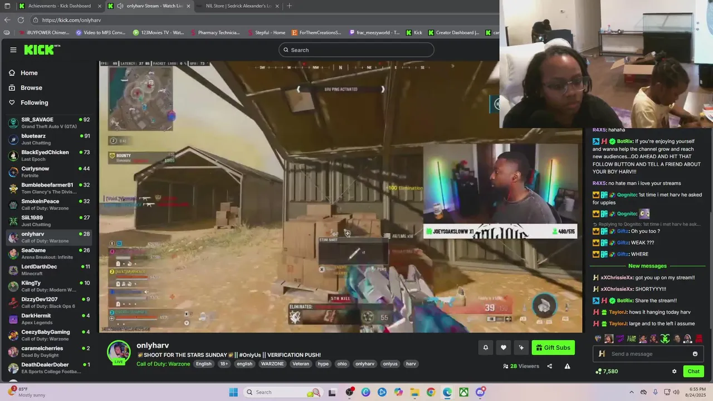Screen dimensions: 713x401
Task: Open Browse in the sidebar
Action: [31, 87]
